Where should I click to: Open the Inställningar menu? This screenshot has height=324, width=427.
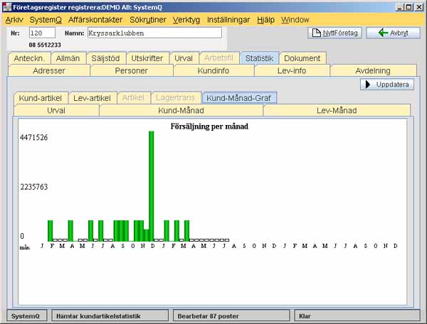tap(228, 20)
